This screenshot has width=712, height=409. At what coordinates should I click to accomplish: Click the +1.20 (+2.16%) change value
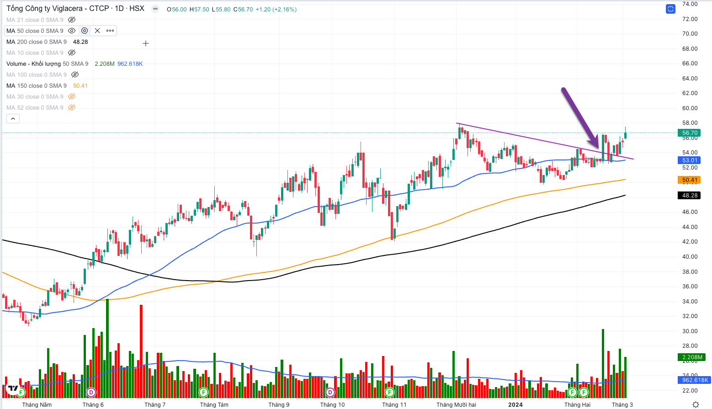point(276,9)
